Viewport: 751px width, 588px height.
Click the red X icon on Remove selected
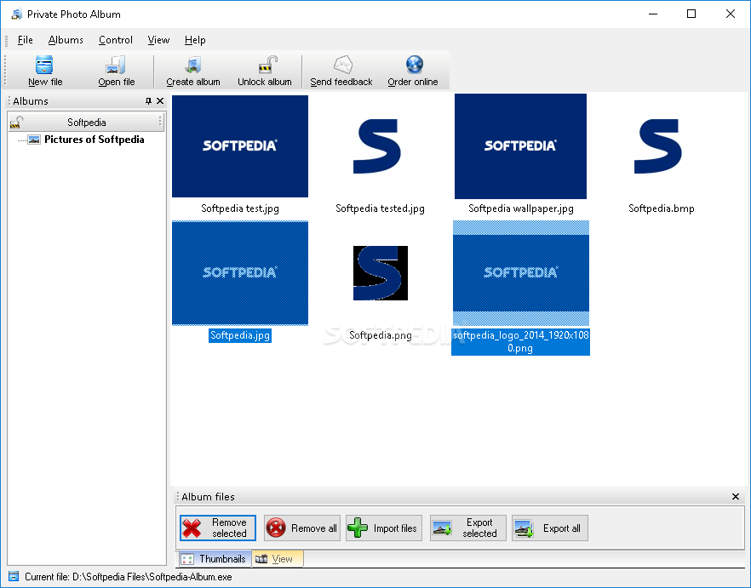[x=192, y=528]
